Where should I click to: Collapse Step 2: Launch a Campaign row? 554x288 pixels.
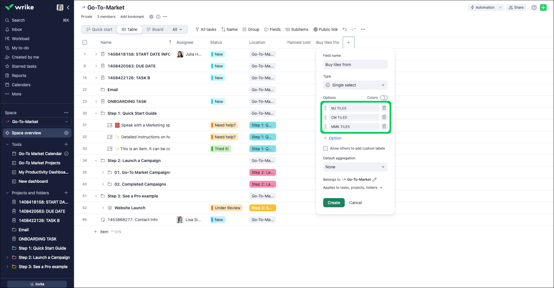point(96,161)
